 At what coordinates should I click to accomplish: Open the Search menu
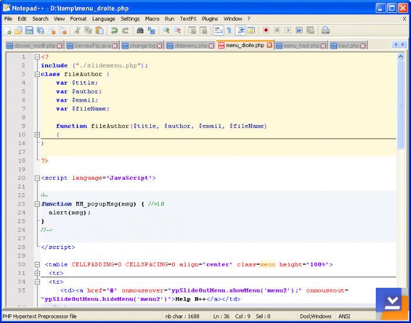(41, 19)
